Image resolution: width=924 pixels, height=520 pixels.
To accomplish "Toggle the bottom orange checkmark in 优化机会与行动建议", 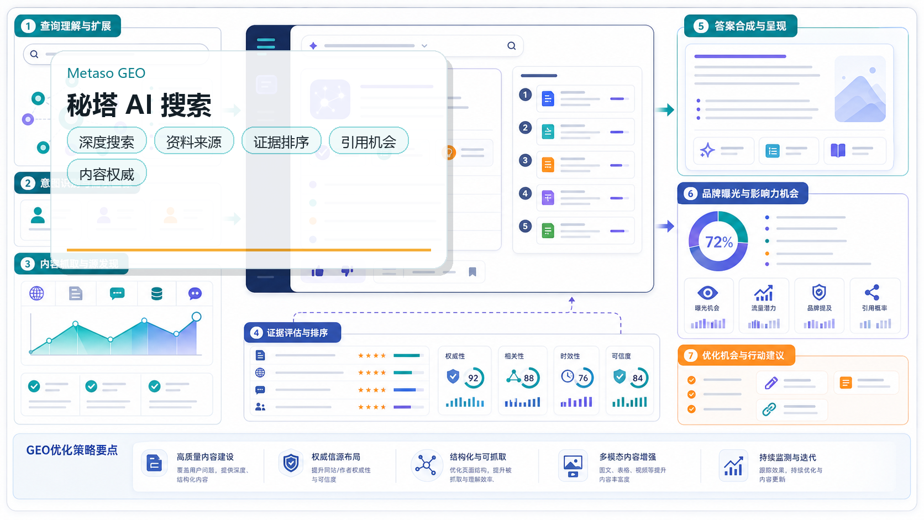I will click(x=691, y=409).
